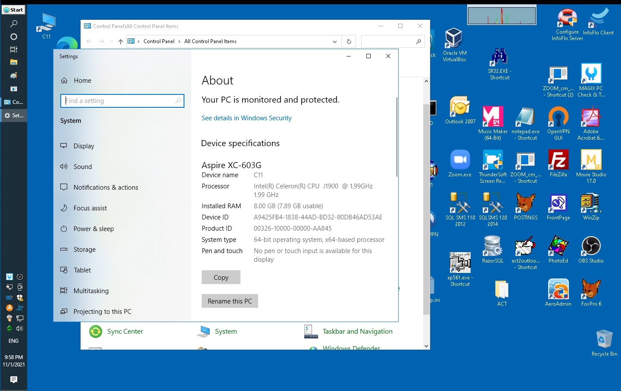Open the Recycle Bin icon
Viewport: 621px width, 391px height.
pos(604,343)
